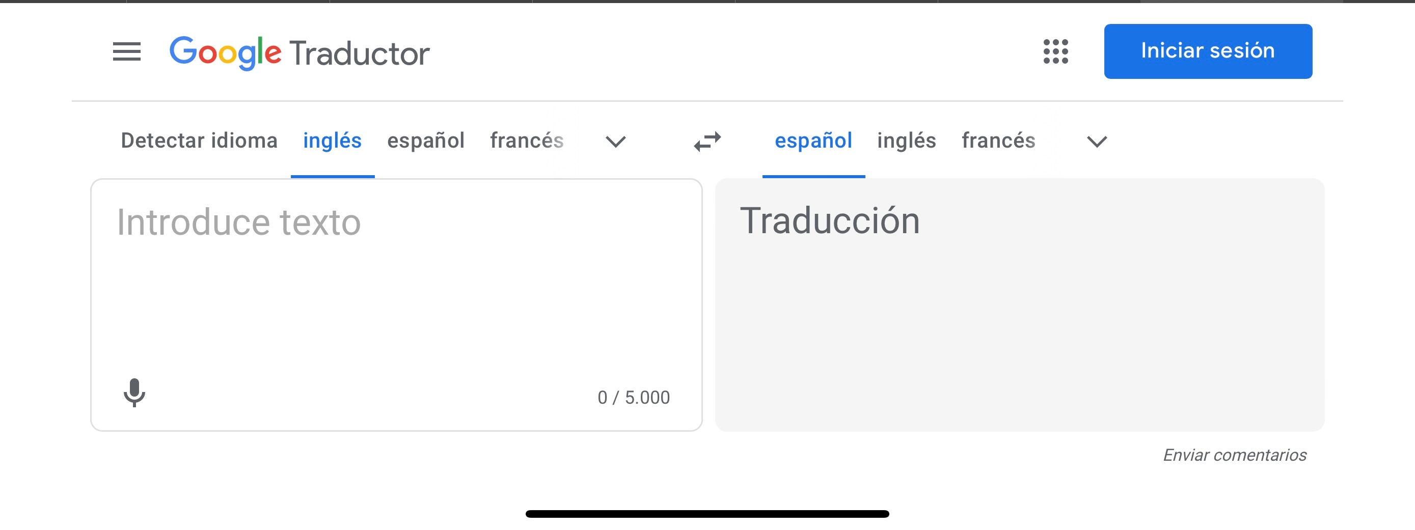
Task: Expand the target language list chevron
Action: 1097,142
